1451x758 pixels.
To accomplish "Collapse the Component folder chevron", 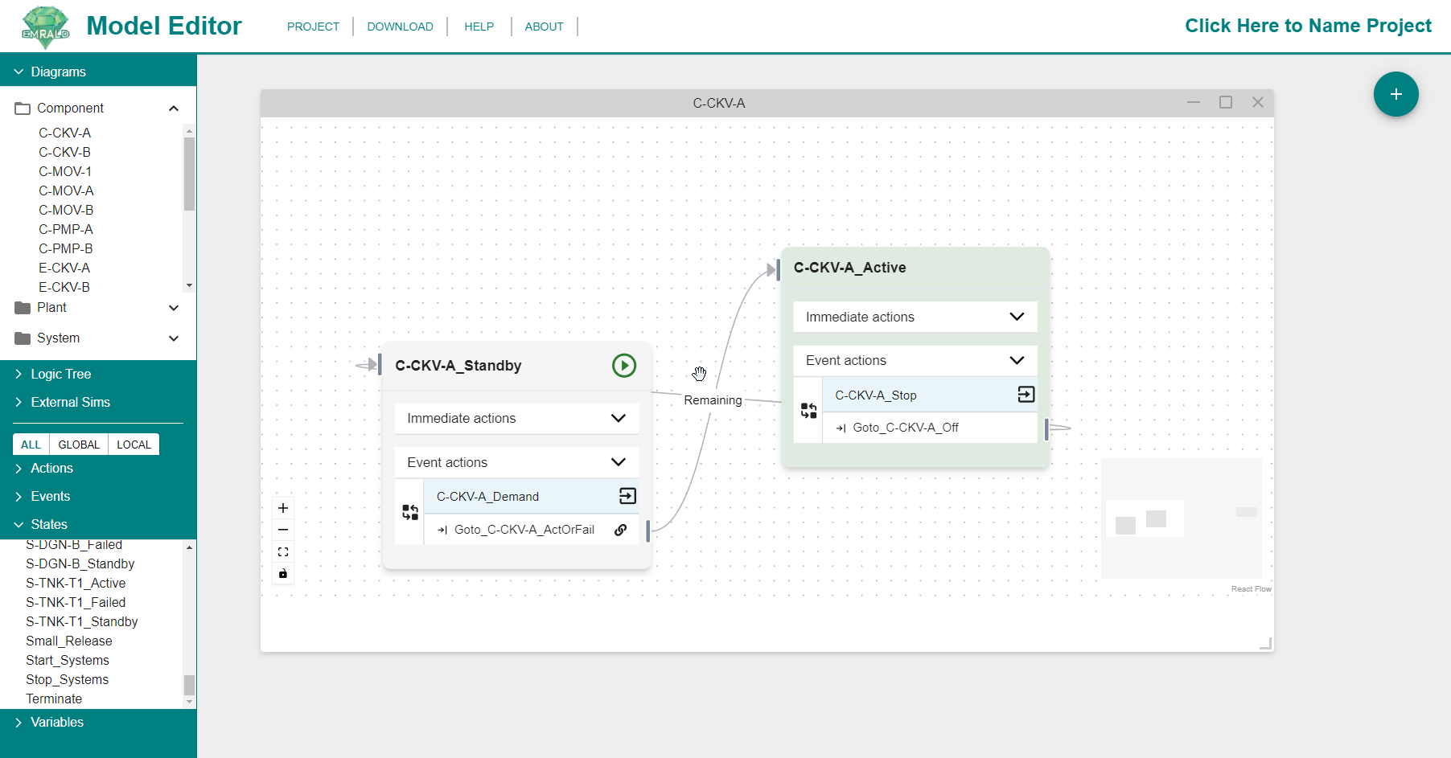I will click(x=174, y=109).
